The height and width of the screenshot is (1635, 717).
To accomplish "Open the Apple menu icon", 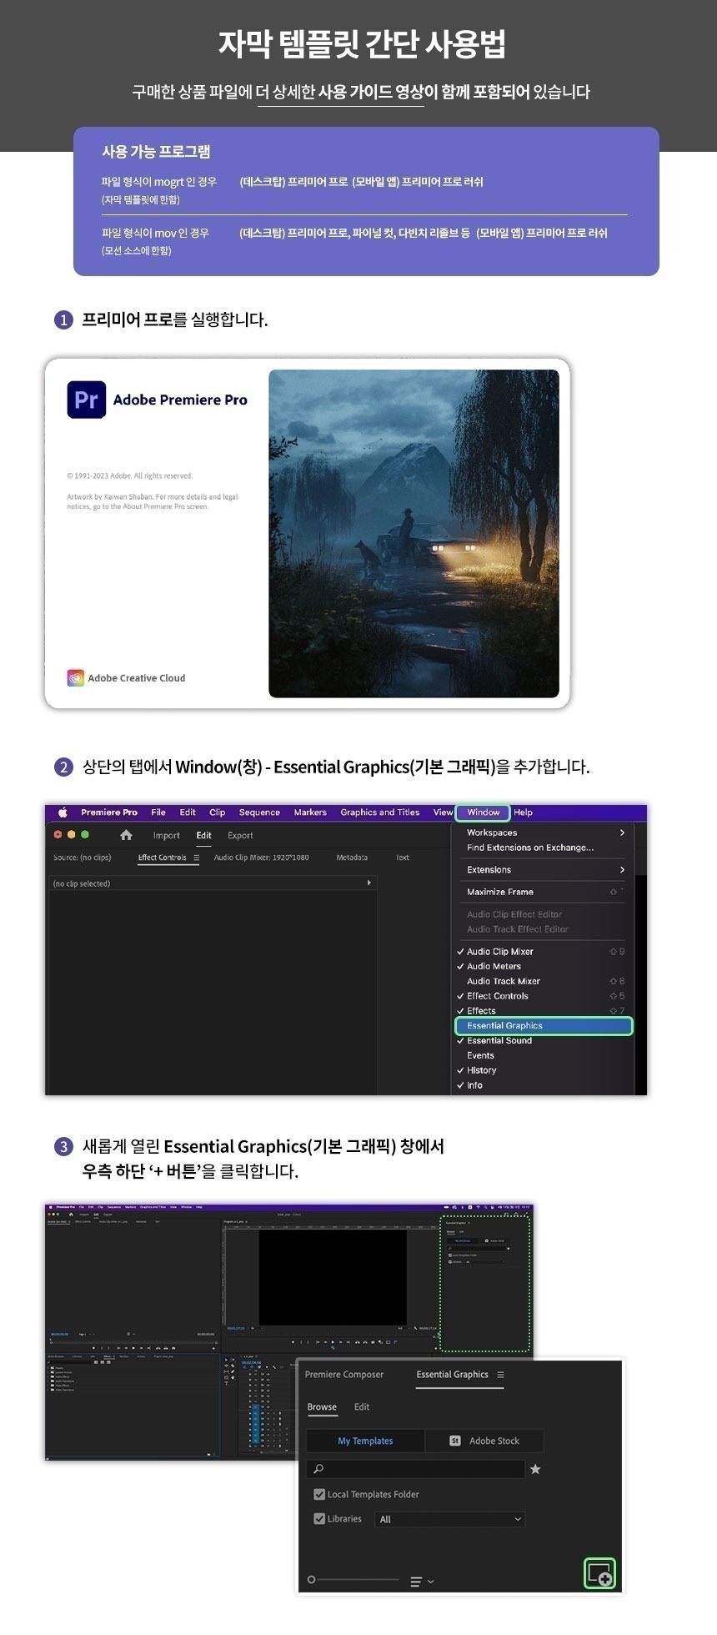I will 63,812.
